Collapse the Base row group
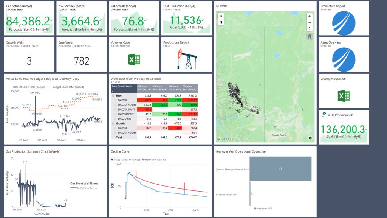 (x=114, y=96)
